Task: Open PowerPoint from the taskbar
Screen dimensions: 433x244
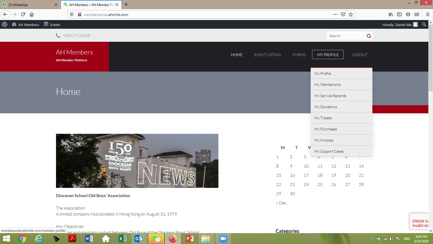Action: pos(190,239)
